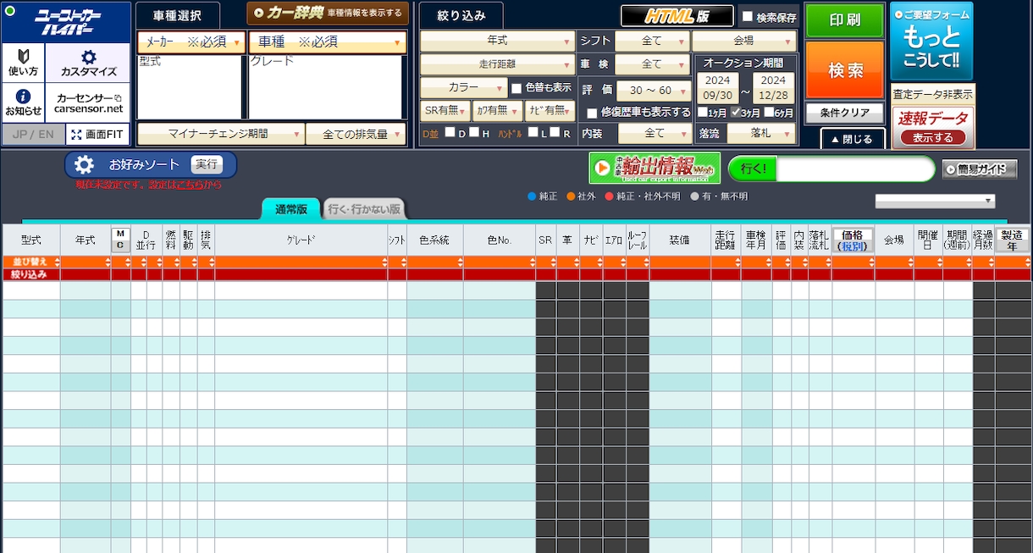Screen dimensions: 1033x553
Task: Click the 画面FIT fit-screen icon
Action: [97, 134]
